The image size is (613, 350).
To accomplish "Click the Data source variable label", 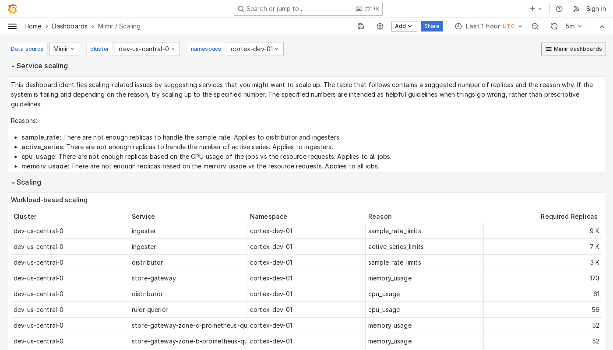I will pos(27,49).
